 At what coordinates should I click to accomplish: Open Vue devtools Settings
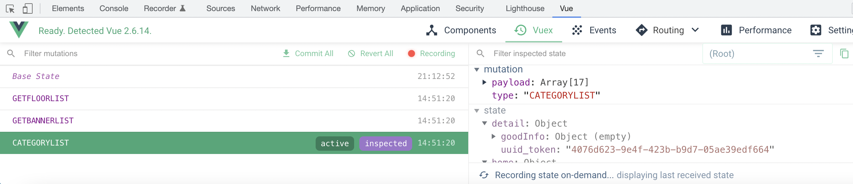pos(831,30)
